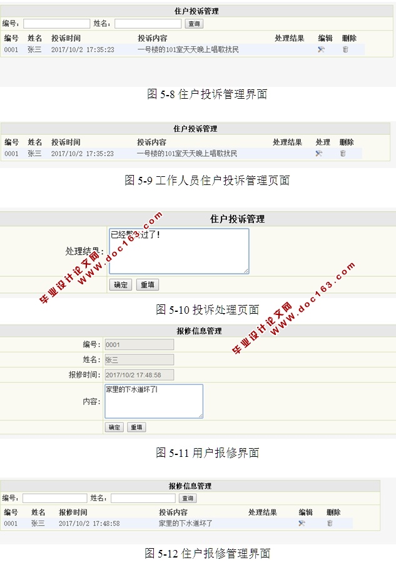Click 处理 column header in figure 5-9 table

[x=323, y=142]
